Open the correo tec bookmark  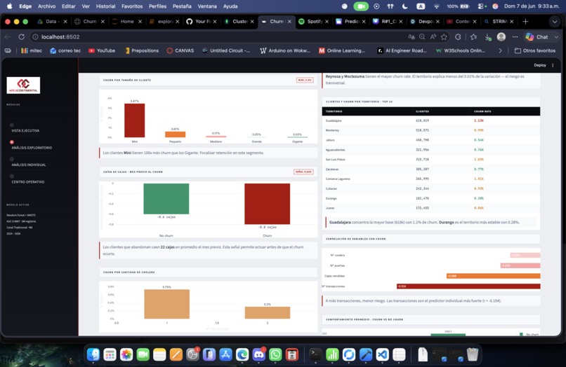tap(65, 51)
